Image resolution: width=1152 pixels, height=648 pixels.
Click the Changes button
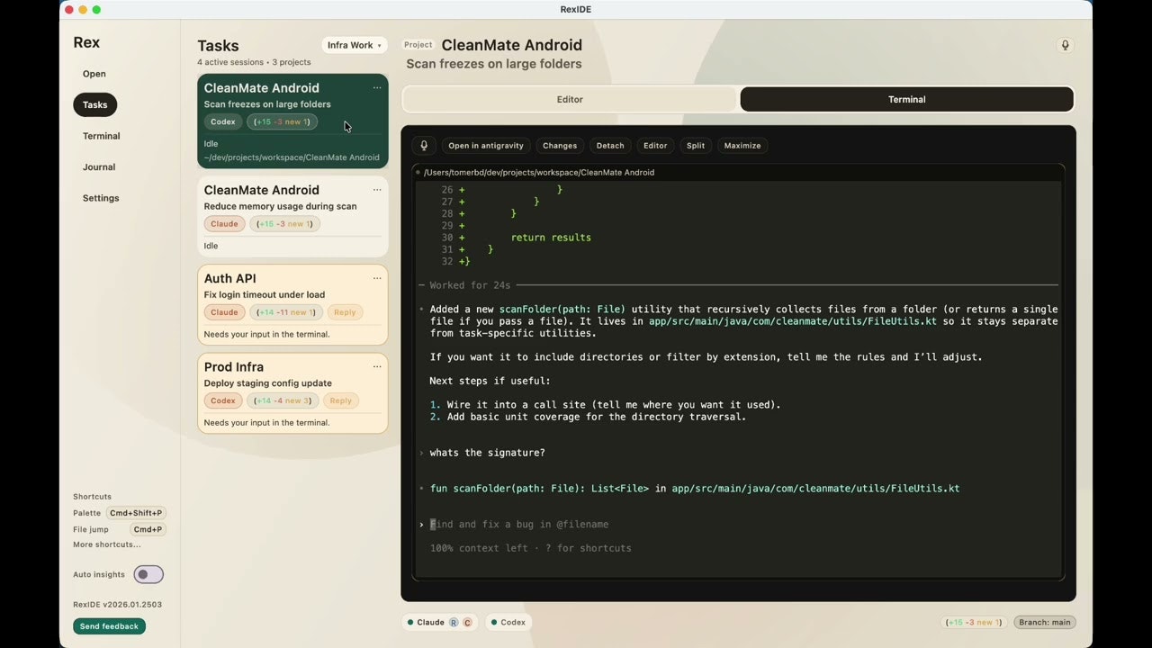tap(560, 145)
